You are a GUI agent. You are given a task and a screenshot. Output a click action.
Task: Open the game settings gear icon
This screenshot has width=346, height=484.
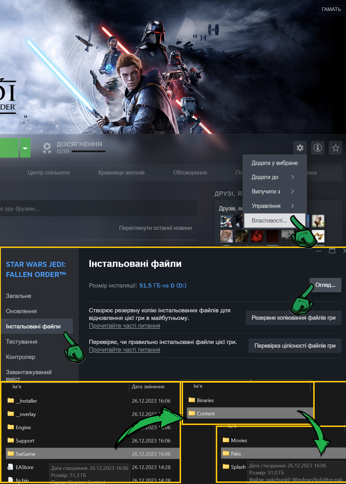click(x=300, y=148)
